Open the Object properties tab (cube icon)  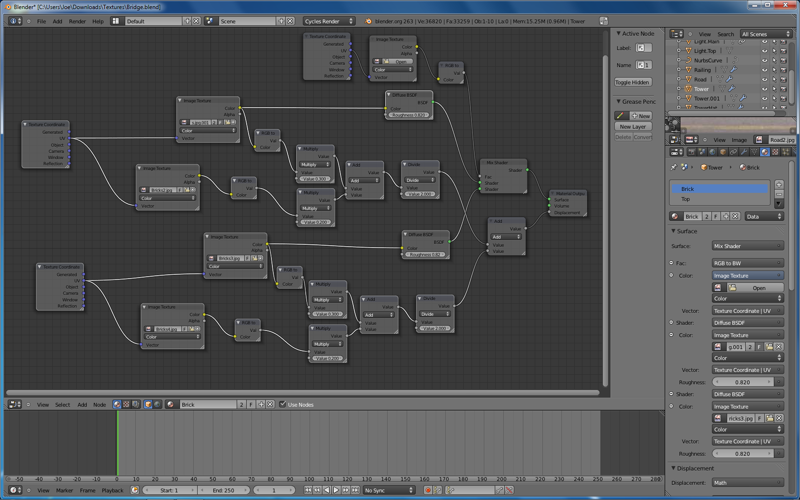[723, 152]
